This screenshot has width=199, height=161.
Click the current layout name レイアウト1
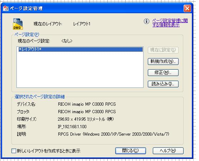[x=82, y=24]
